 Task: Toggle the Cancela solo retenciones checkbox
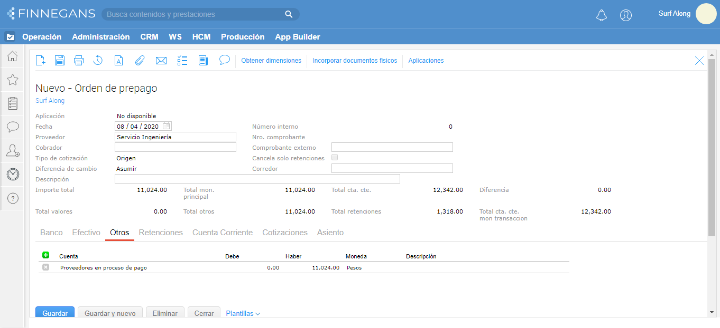tap(334, 157)
